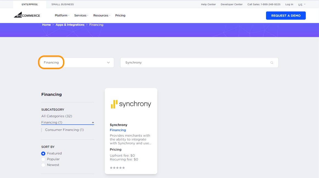319x178 pixels.
Task: Click the BigCommerce logo
Action: pos(27,15)
